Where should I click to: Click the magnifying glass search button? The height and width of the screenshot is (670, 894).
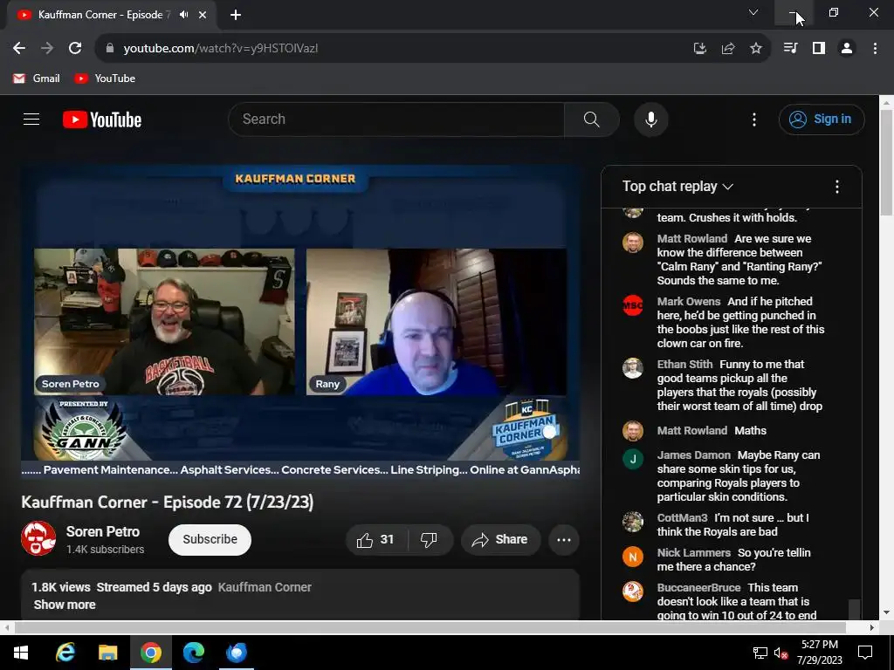(x=592, y=119)
